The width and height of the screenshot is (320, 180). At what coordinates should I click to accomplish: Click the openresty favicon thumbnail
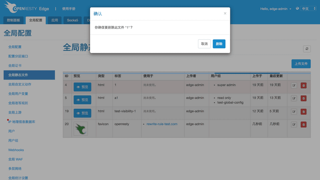tap(80, 129)
